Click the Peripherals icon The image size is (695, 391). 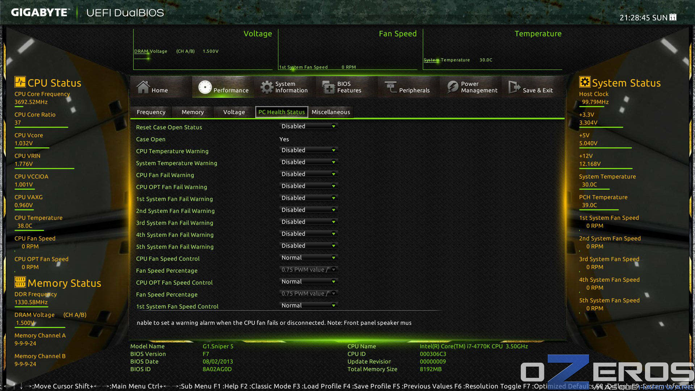click(391, 87)
